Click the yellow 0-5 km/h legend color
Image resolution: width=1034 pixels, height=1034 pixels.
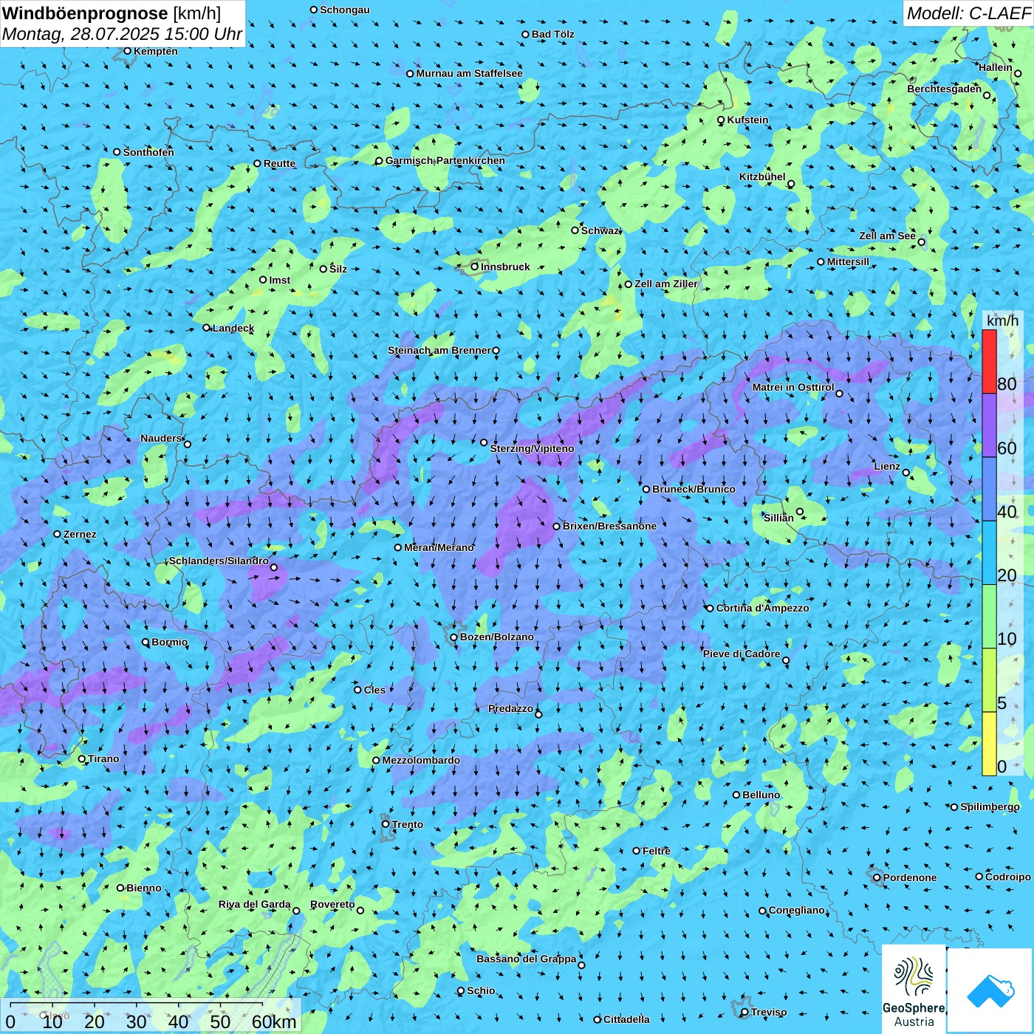pyautogui.click(x=989, y=744)
